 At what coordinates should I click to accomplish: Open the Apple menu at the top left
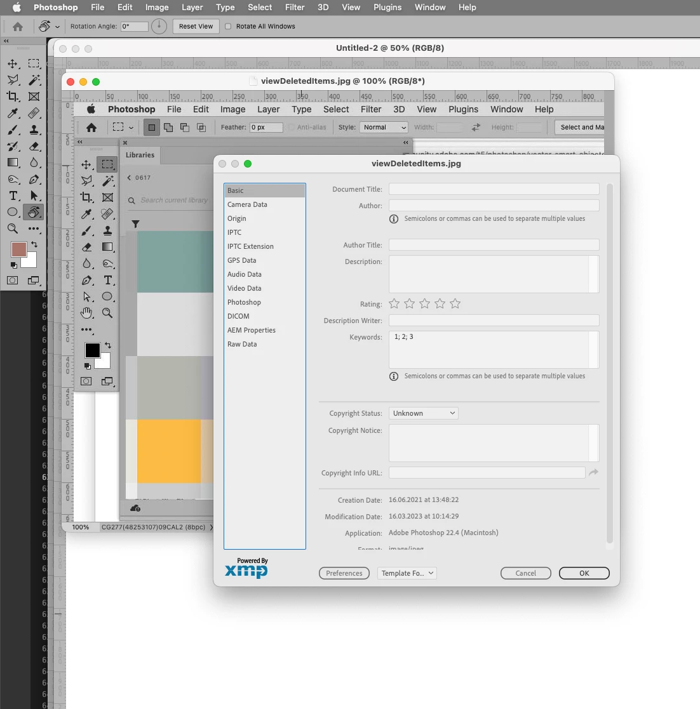pyautogui.click(x=17, y=7)
